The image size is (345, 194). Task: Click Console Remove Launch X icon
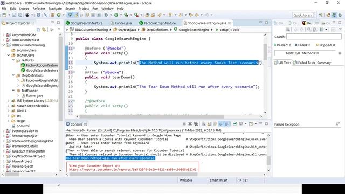[190, 124]
